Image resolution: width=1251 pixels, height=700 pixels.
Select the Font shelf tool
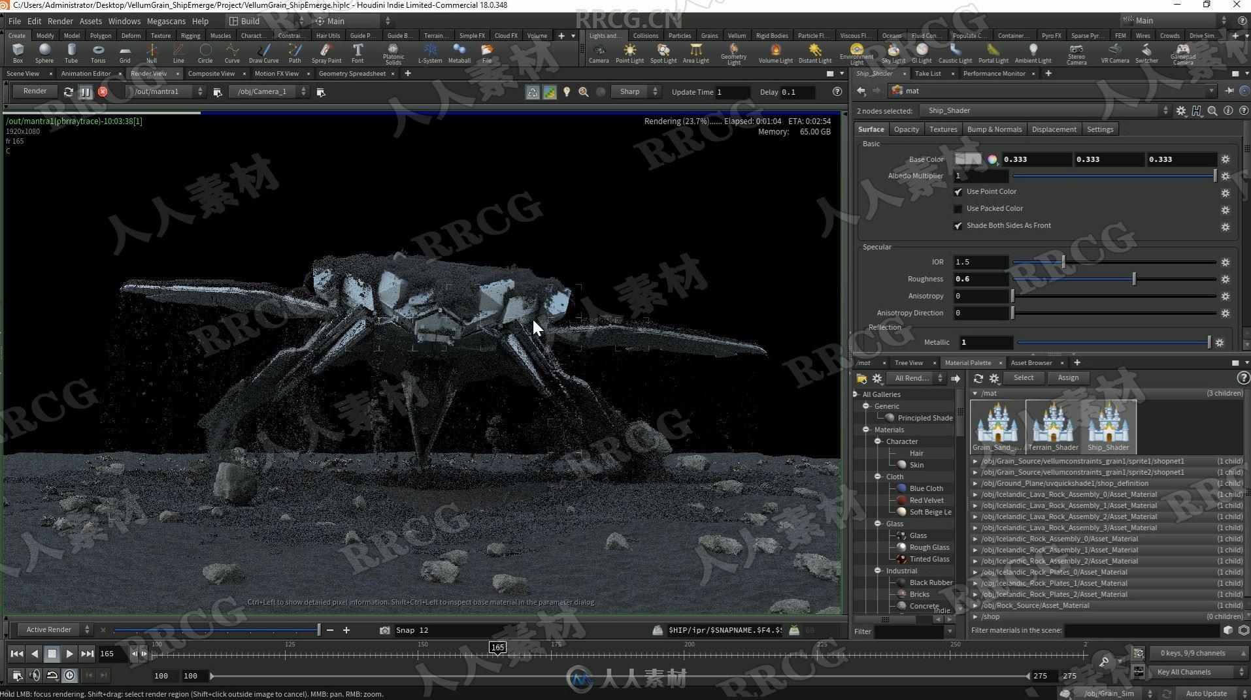click(x=358, y=53)
